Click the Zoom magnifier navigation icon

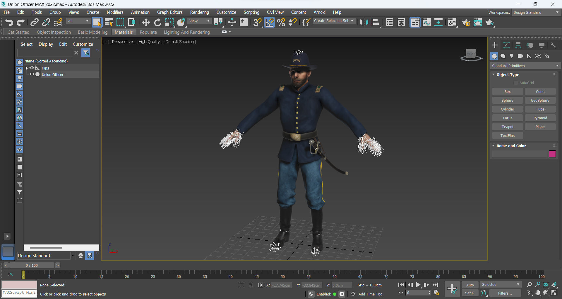[529, 285]
